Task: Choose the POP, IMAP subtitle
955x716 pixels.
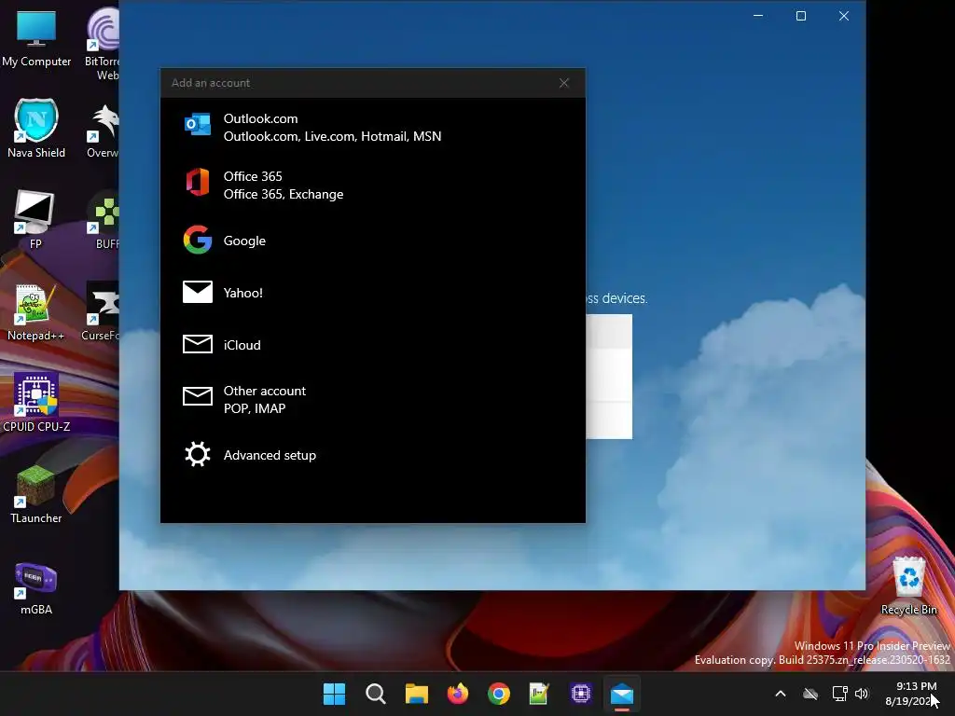Action: click(254, 408)
